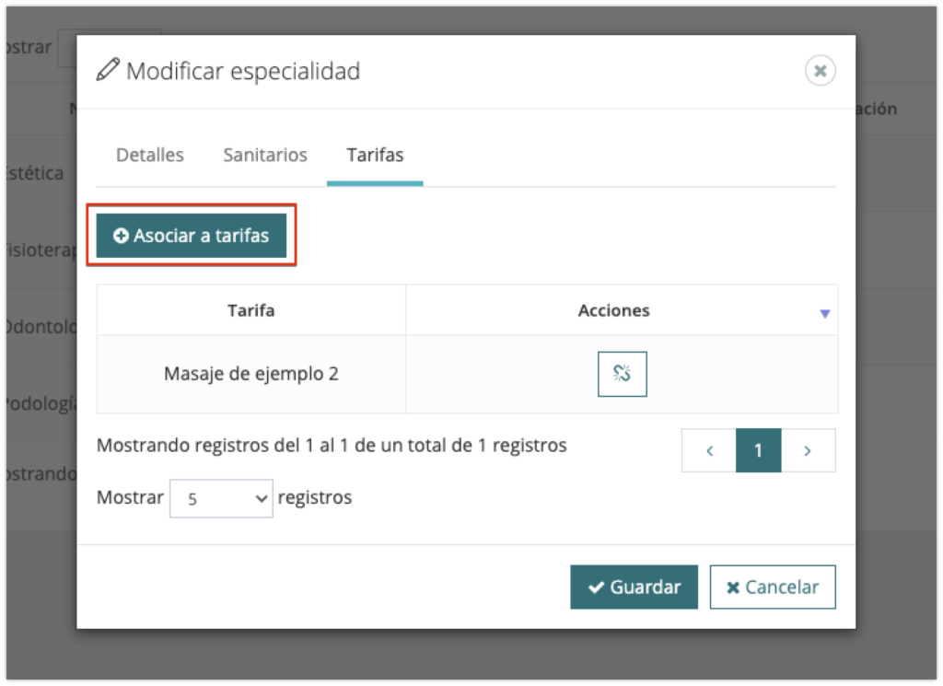Select the Masaje de ejemplo 2 row
Image resolution: width=943 pixels, height=686 pixels.
coord(250,374)
